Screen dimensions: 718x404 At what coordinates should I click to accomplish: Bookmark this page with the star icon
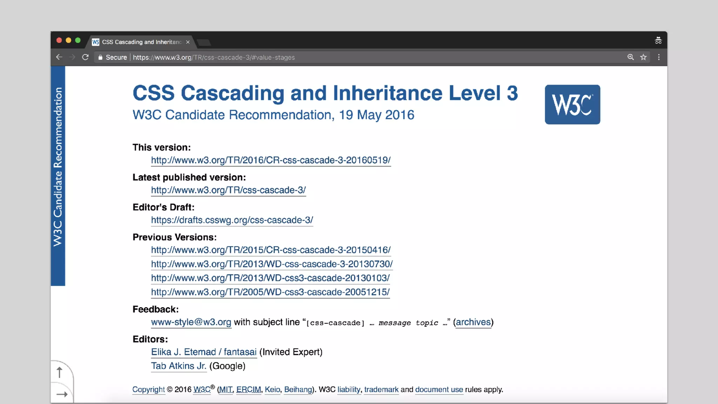[x=643, y=57]
